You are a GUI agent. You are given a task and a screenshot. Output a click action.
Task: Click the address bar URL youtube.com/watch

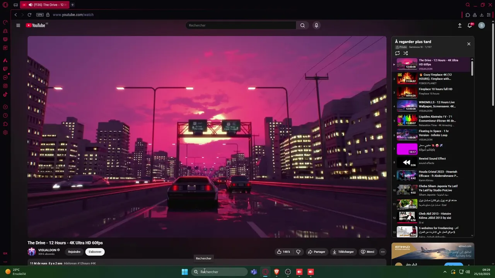pos(73,15)
